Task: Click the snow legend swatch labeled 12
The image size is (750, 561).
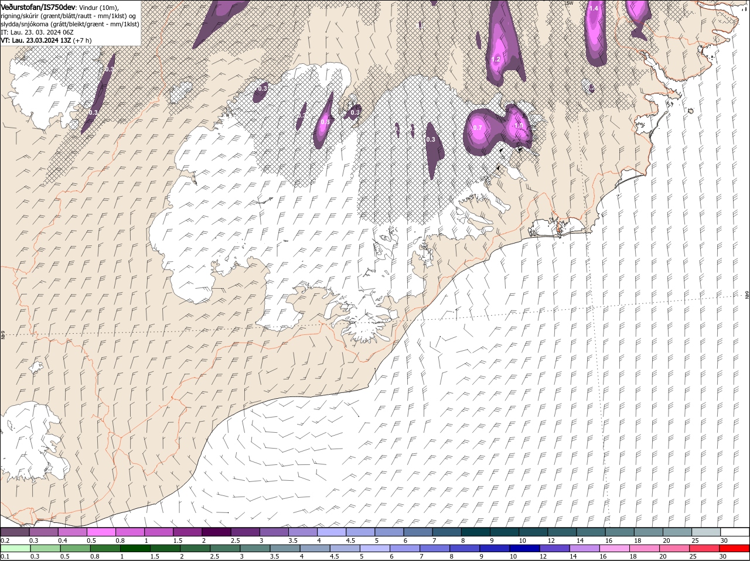Action: tap(561, 532)
